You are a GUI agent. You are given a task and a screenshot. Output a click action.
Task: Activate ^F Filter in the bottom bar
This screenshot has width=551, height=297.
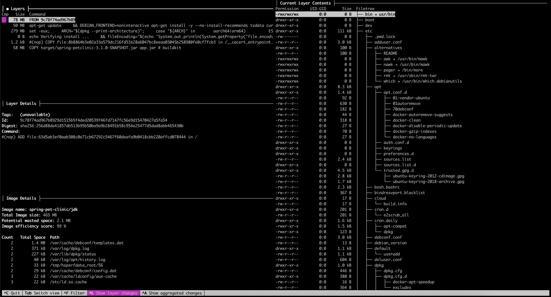74,293
